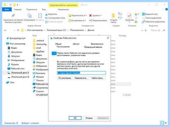Viewport: 170px width, 127px height.
Task: Refresh the current folder view
Action: (x=146, y=31)
